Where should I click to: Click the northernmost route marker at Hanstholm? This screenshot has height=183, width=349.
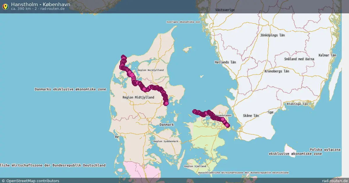click(x=123, y=57)
